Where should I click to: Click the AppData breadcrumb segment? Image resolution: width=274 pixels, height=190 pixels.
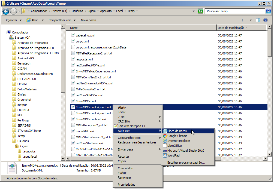point(106,11)
